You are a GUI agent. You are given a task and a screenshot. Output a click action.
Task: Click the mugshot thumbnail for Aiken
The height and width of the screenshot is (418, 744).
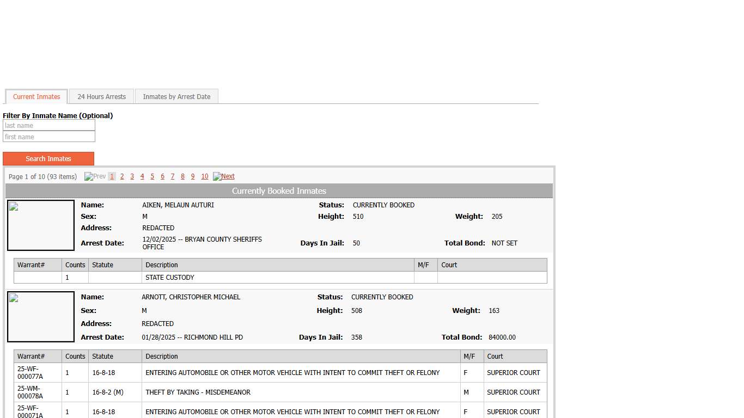41,225
